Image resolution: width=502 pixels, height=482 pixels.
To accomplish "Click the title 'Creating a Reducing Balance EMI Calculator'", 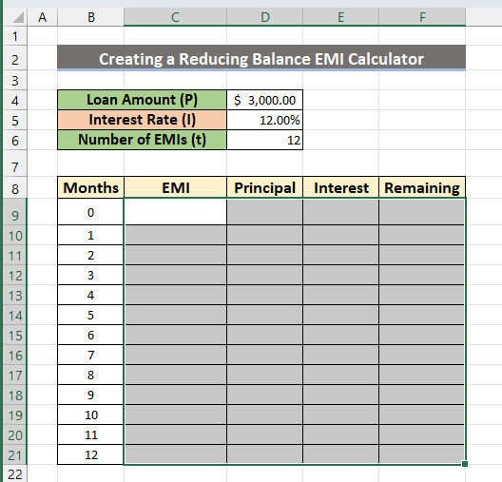I will 261,59.
